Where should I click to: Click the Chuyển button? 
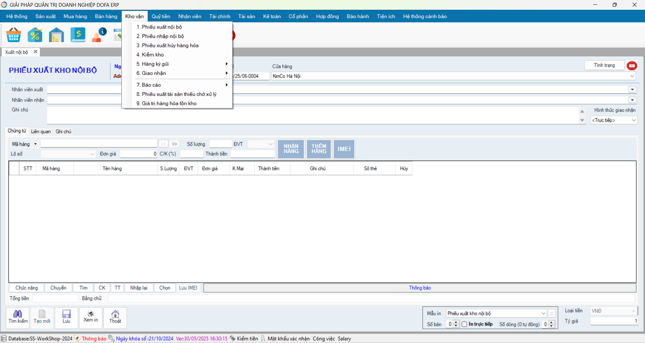point(58,288)
